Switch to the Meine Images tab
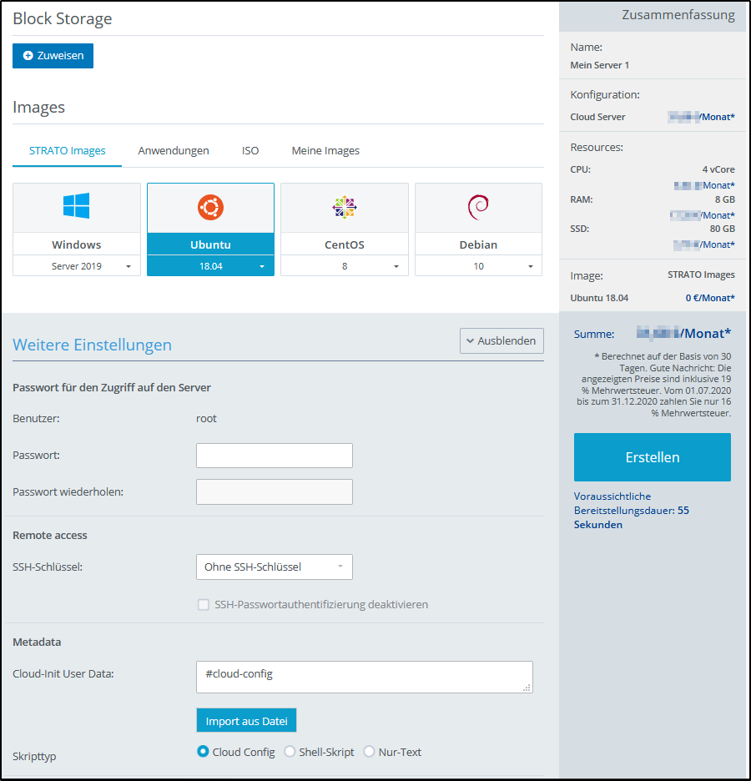The image size is (751, 781). pyautogui.click(x=326, y=151)
